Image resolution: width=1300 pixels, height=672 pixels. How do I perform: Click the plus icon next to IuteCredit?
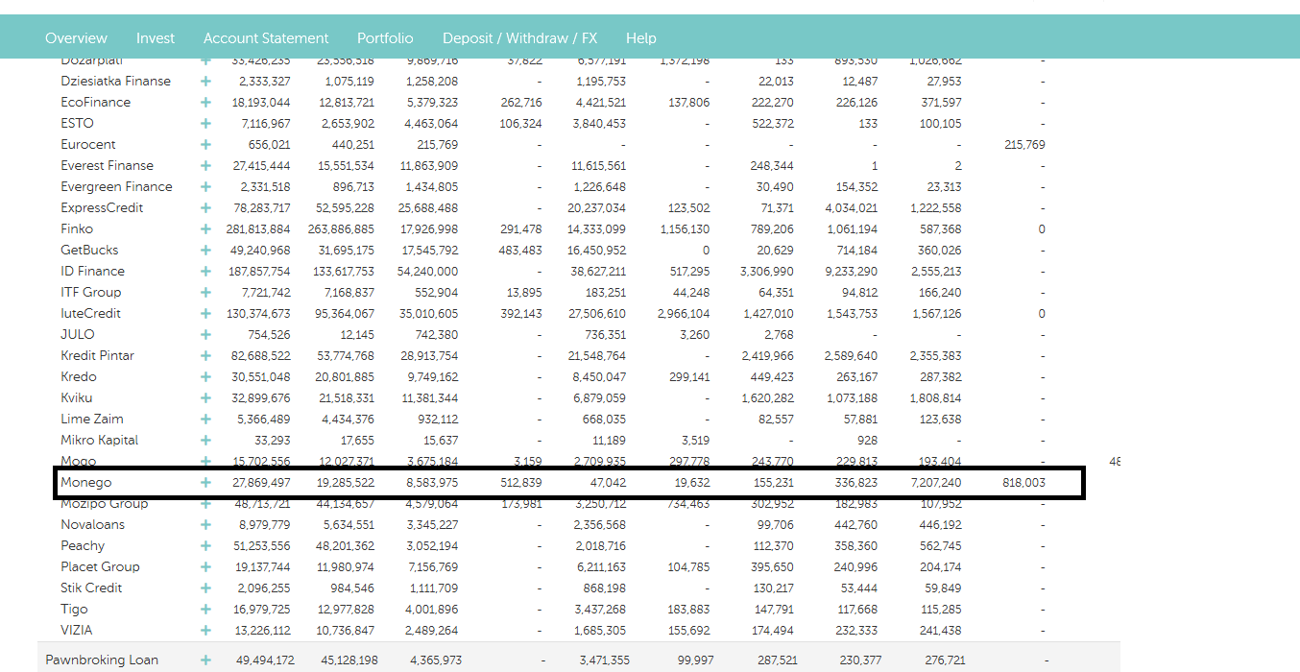point(205,314)
